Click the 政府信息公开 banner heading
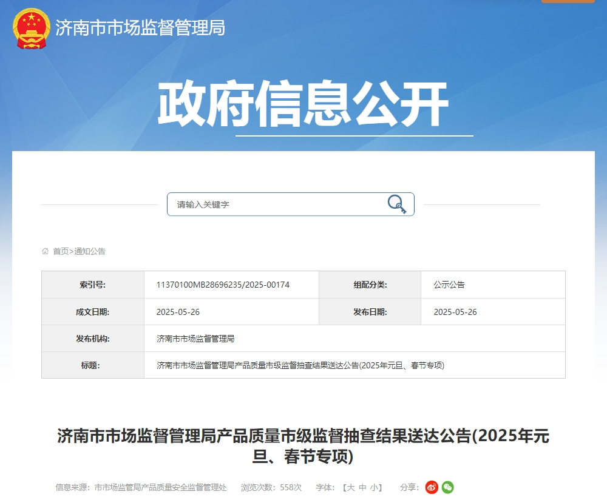The height and width of the screenshot is (500, 607). click(x=303, y=104)
